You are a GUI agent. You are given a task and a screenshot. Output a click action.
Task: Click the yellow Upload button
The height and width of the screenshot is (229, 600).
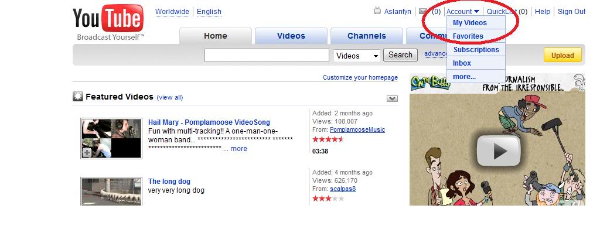click(x=562, y=55)
